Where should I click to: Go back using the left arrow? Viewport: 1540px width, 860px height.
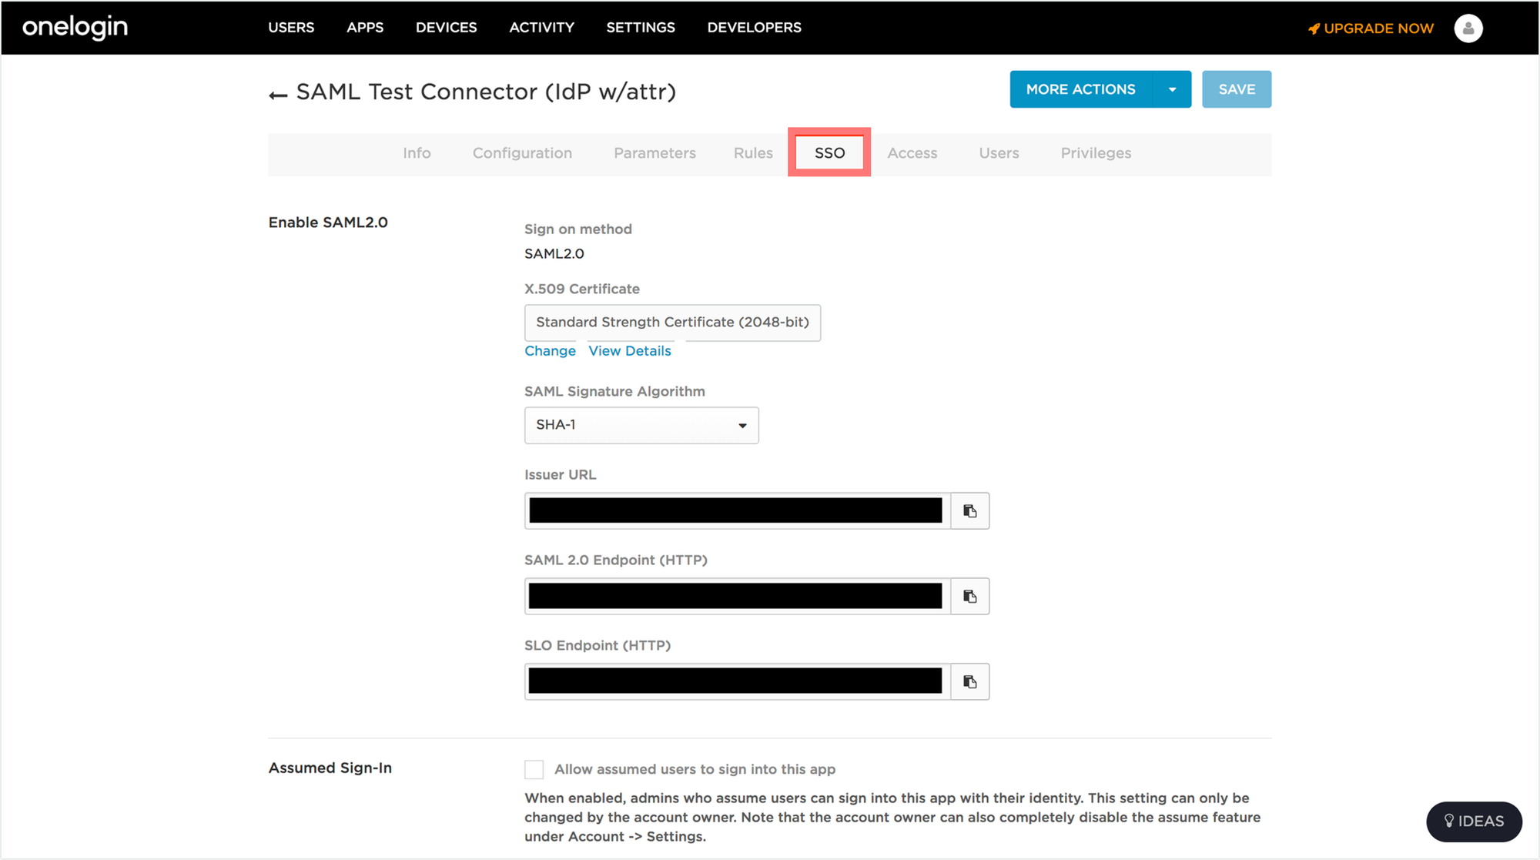click(x=278, y=95)
